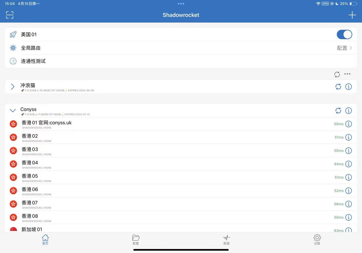
Task: Switch to 设置 settings tab
Action: (x=317, y=239)
